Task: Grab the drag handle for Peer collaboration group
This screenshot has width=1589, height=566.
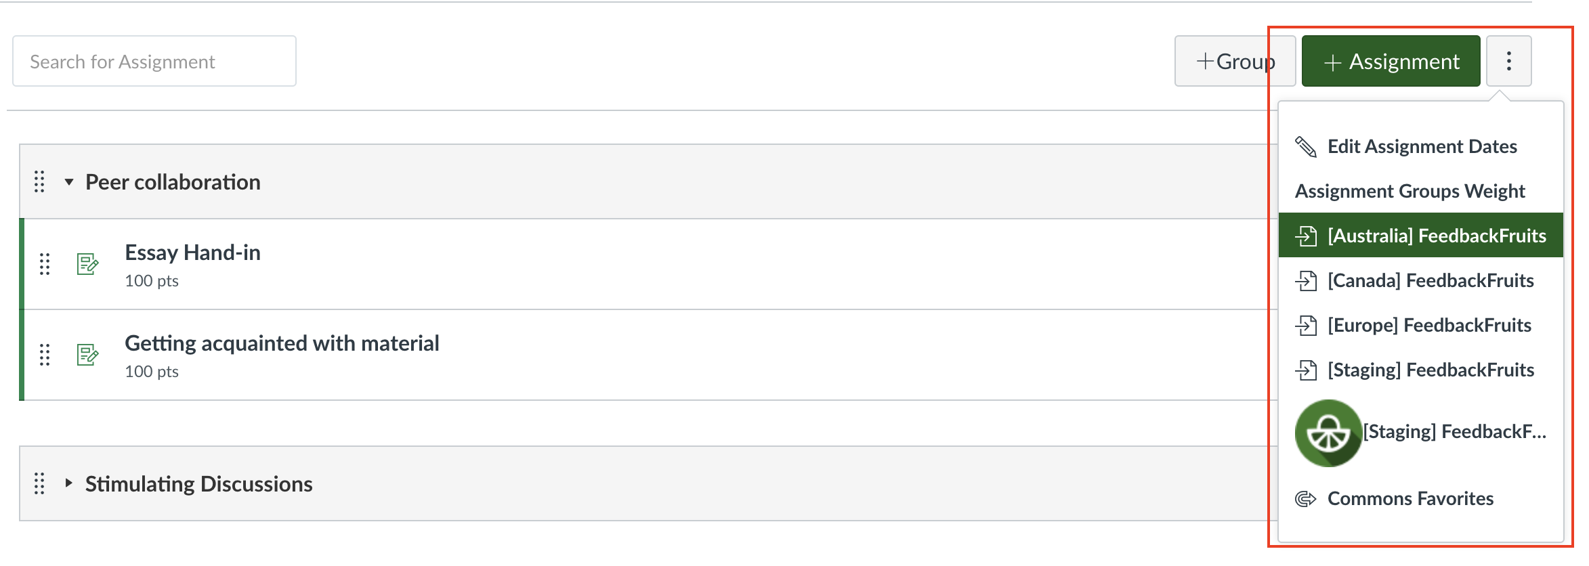Action: coord(39,181)
